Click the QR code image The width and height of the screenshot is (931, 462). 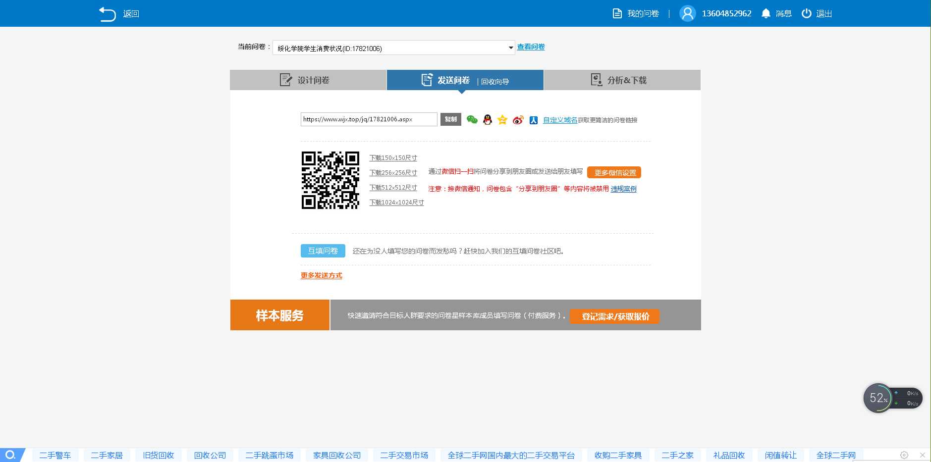pos(330,180)
